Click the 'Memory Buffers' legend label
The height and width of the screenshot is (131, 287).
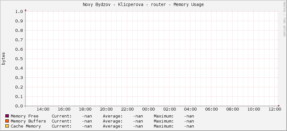pyautogui.click(x=28, y=121)
